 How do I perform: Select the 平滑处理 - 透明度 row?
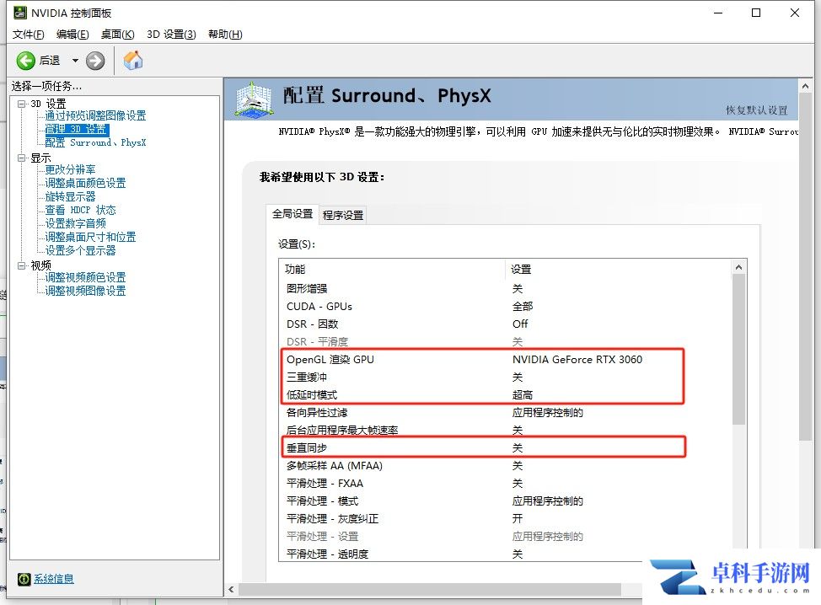point(505,554)
